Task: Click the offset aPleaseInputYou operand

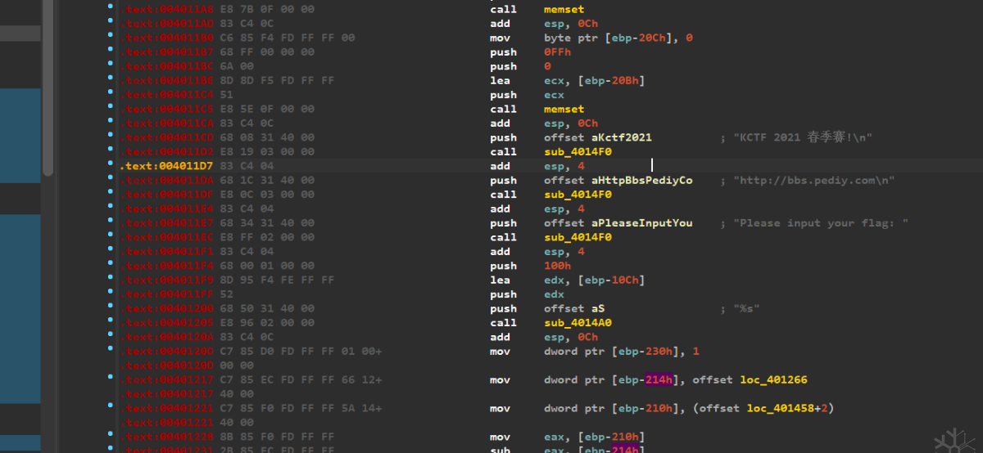Action: click(618, 223)
